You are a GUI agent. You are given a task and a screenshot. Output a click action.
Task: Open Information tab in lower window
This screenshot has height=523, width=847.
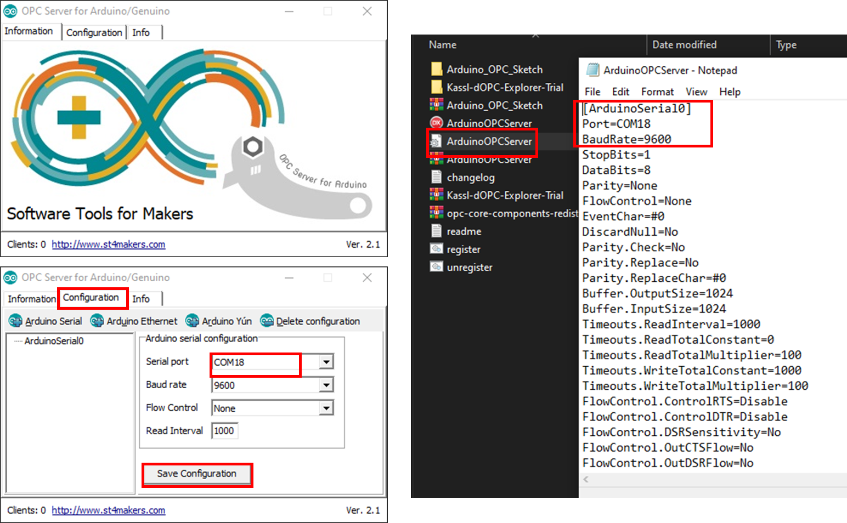pyautogui.click(x=31, y=299)
